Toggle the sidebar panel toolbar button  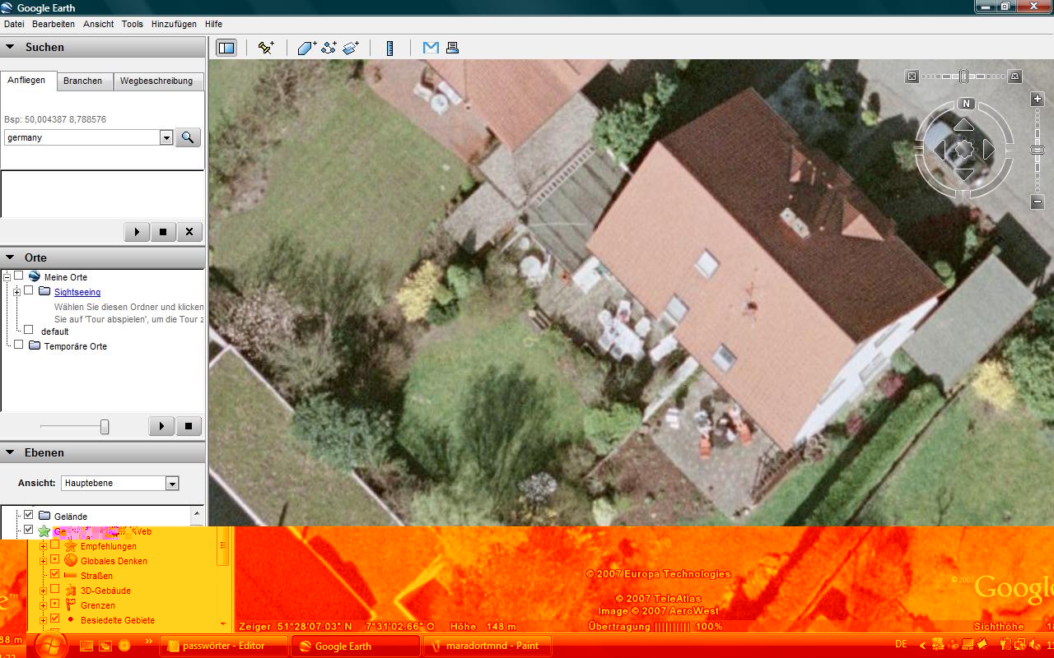(x=226, y=48)
